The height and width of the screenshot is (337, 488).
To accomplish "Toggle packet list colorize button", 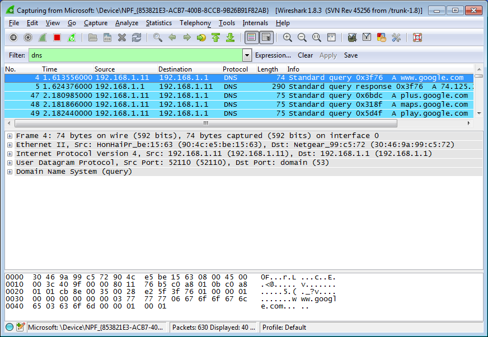I will [251, 37].
